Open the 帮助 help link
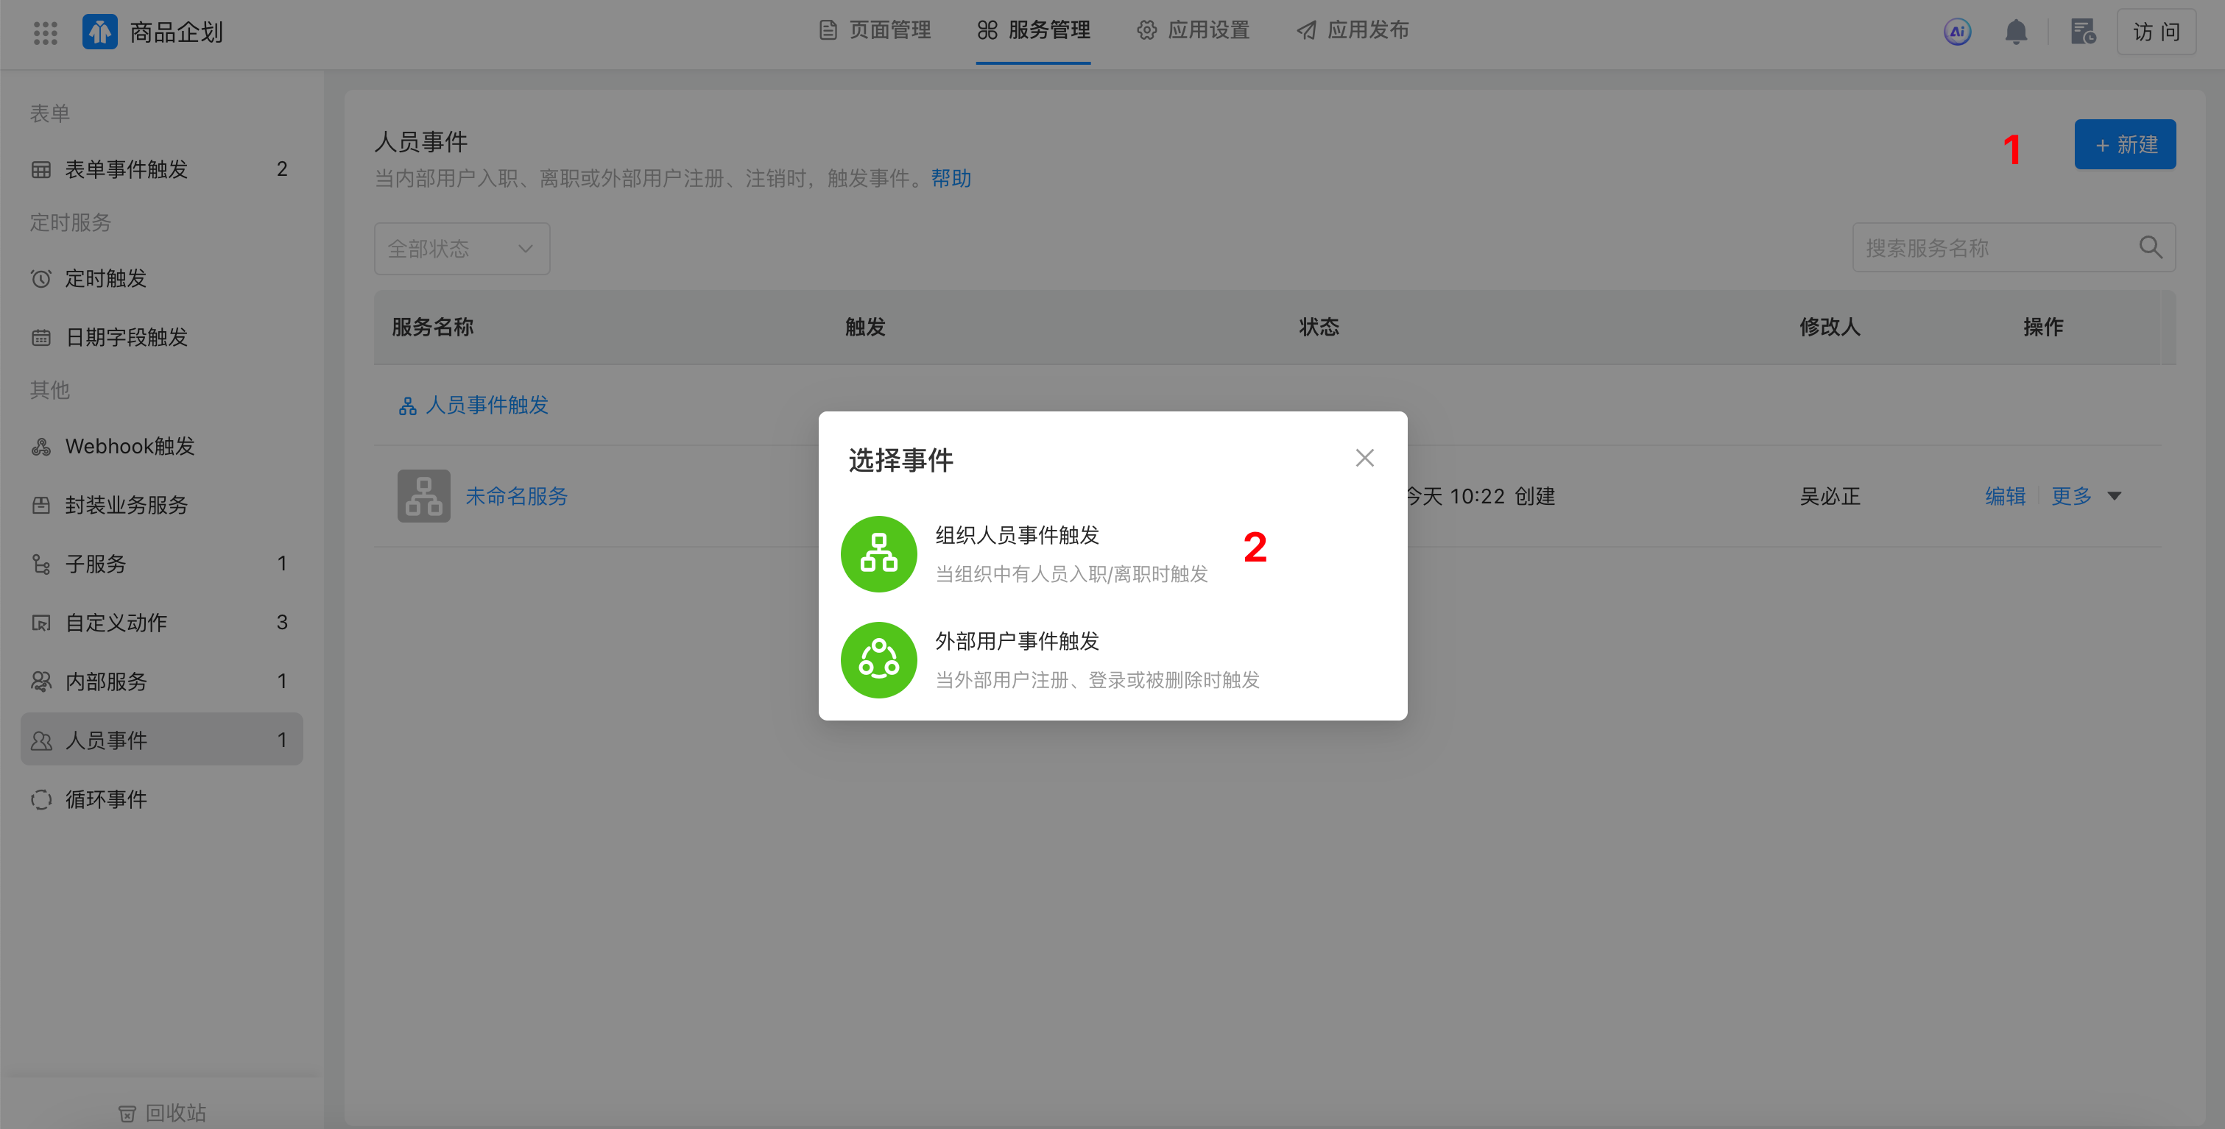Image resolution: width=2225 pixels, height=1129 pixels. [950, 179]
